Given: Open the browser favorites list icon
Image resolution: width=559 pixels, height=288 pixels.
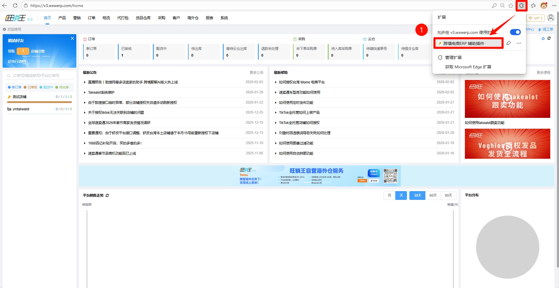Looking at the screenshot, I should coord(533,6).
